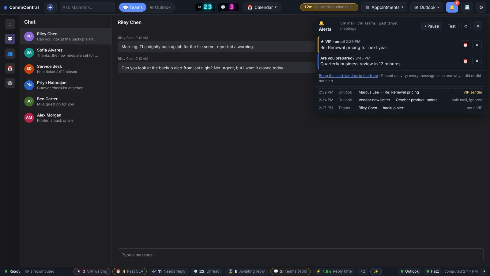Open the People sidebar icon
490x276 pixels.
[x=10, y=54]
